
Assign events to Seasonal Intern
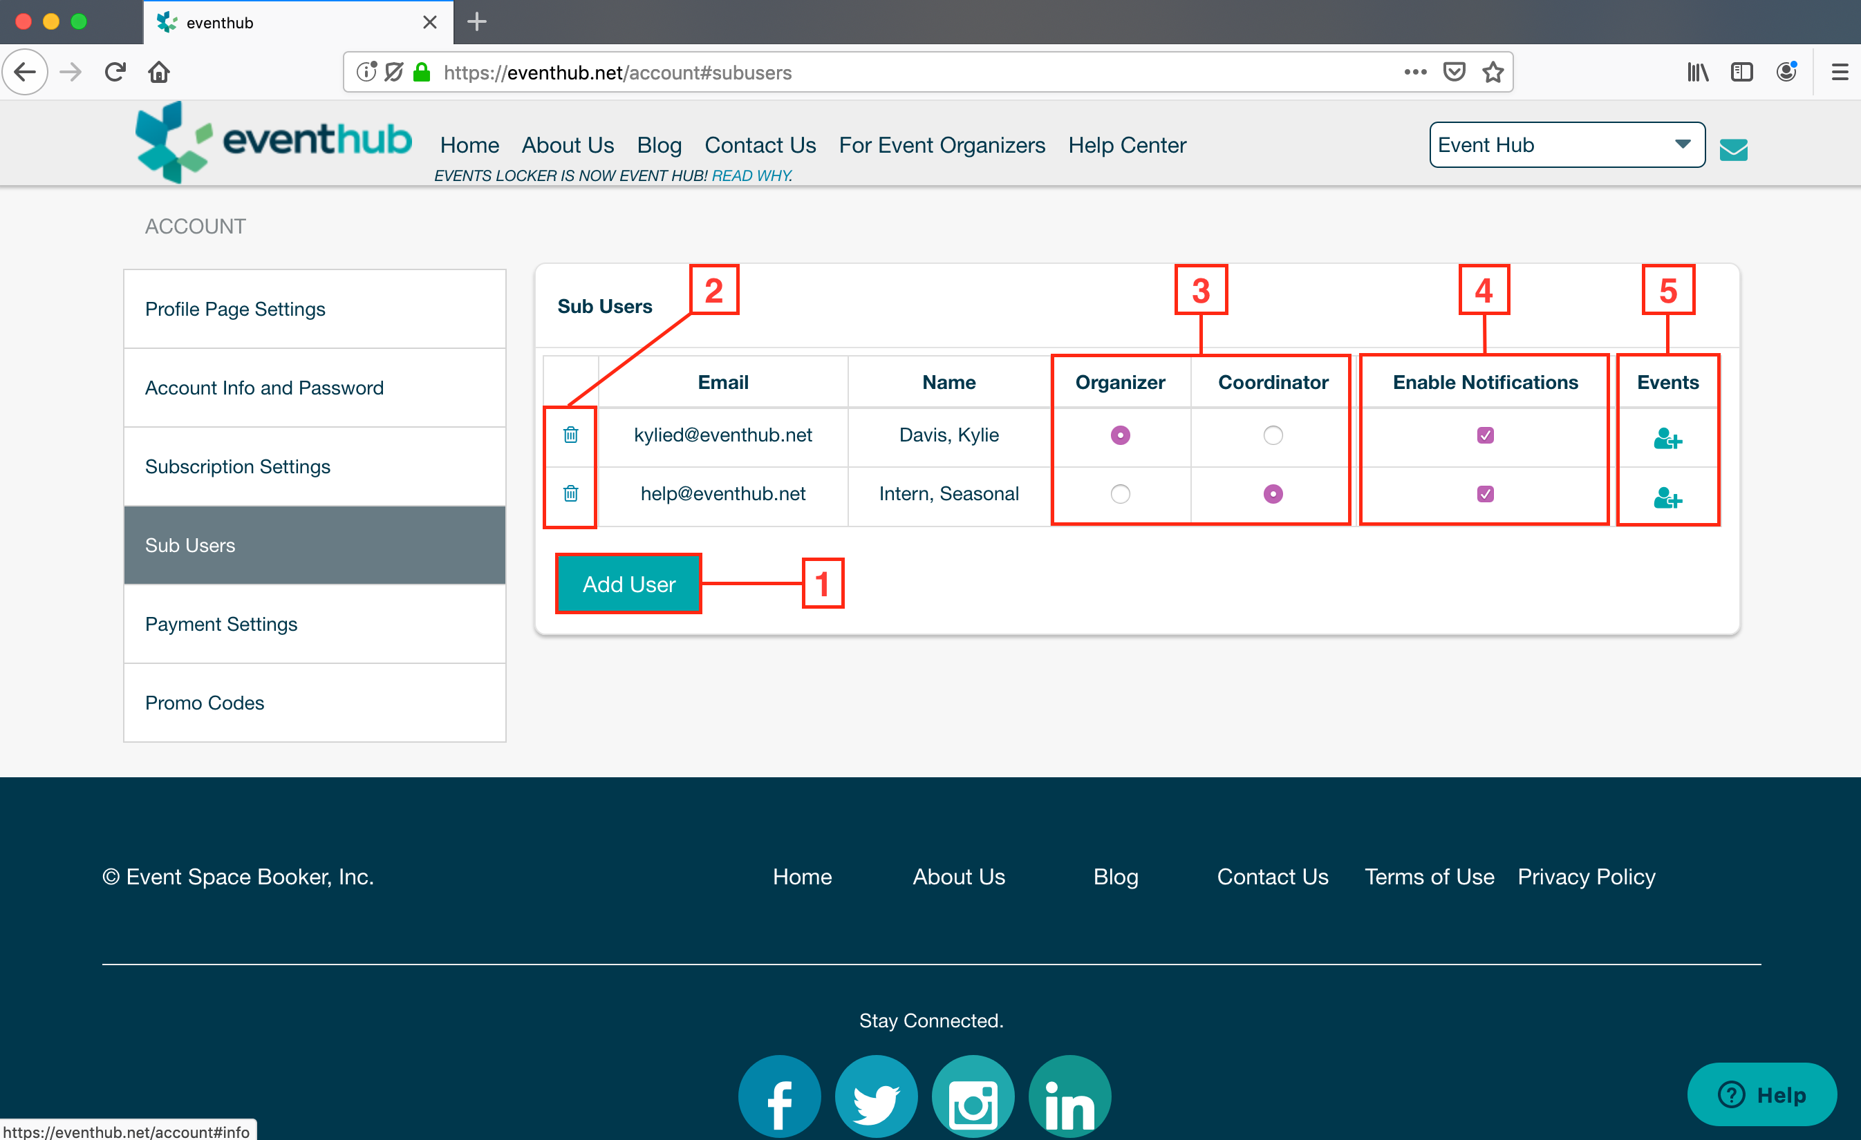(x=1667, y=498)
